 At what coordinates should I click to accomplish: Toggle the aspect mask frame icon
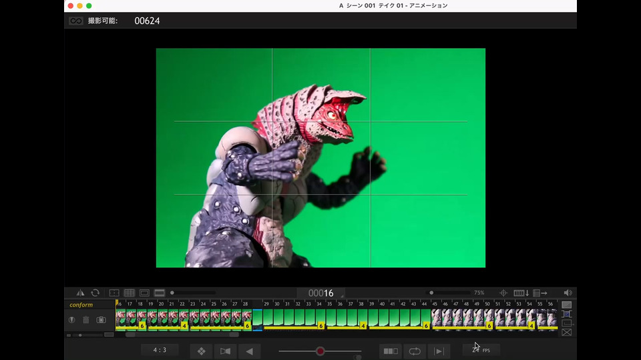pos(144,293)
